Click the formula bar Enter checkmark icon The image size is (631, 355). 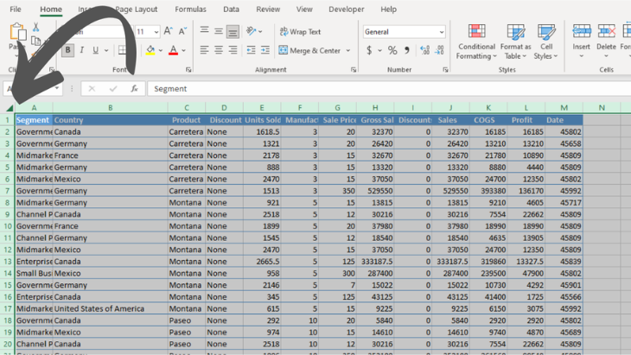click(x=113, y=88)
